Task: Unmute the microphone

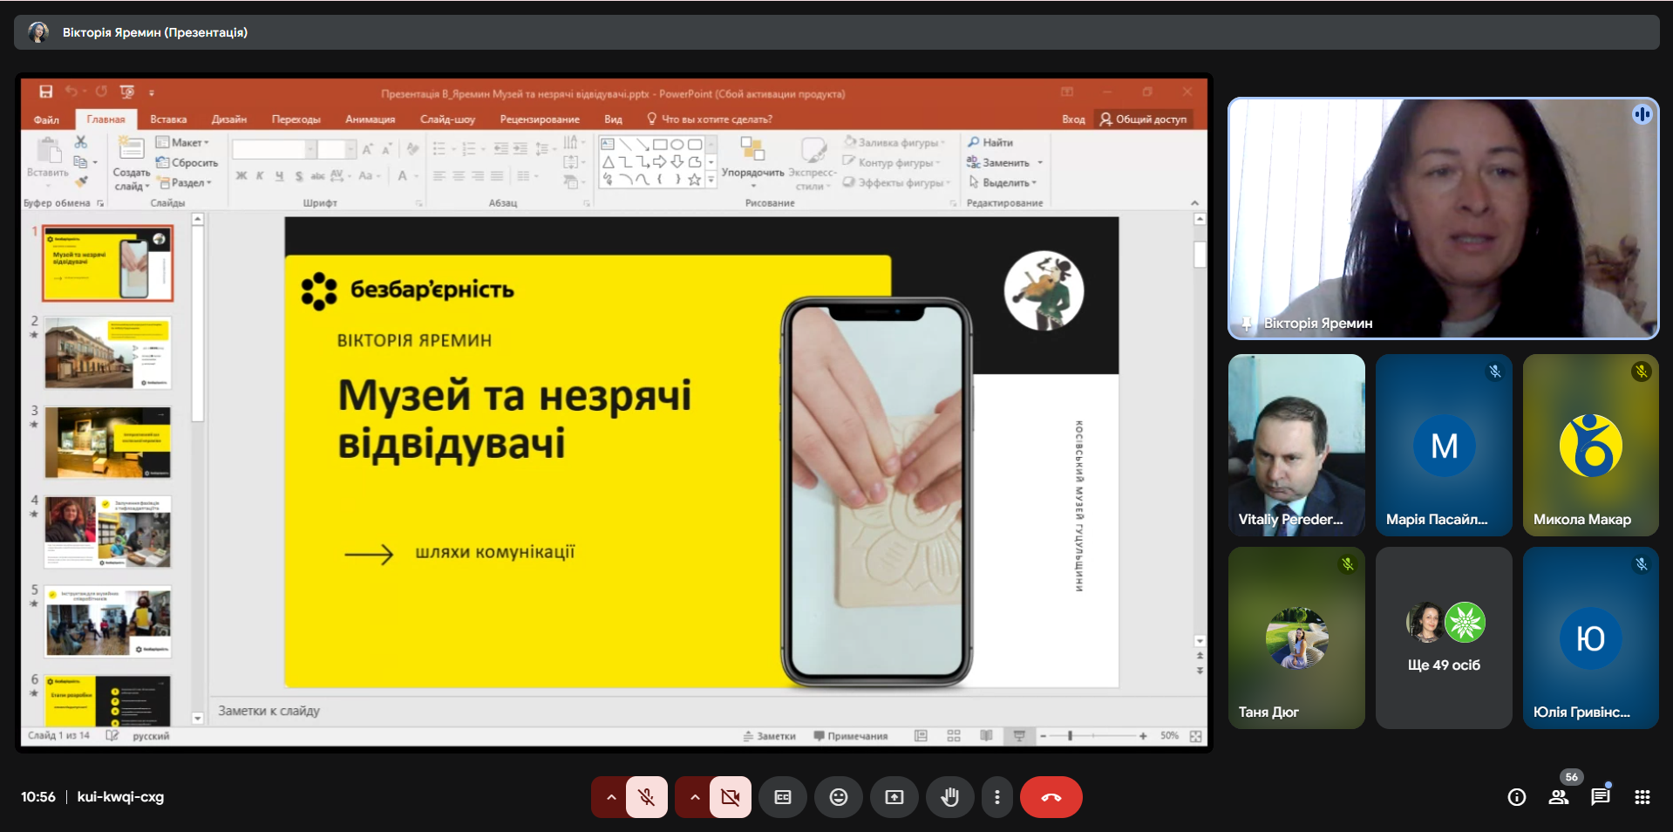Action: (646, 797)
